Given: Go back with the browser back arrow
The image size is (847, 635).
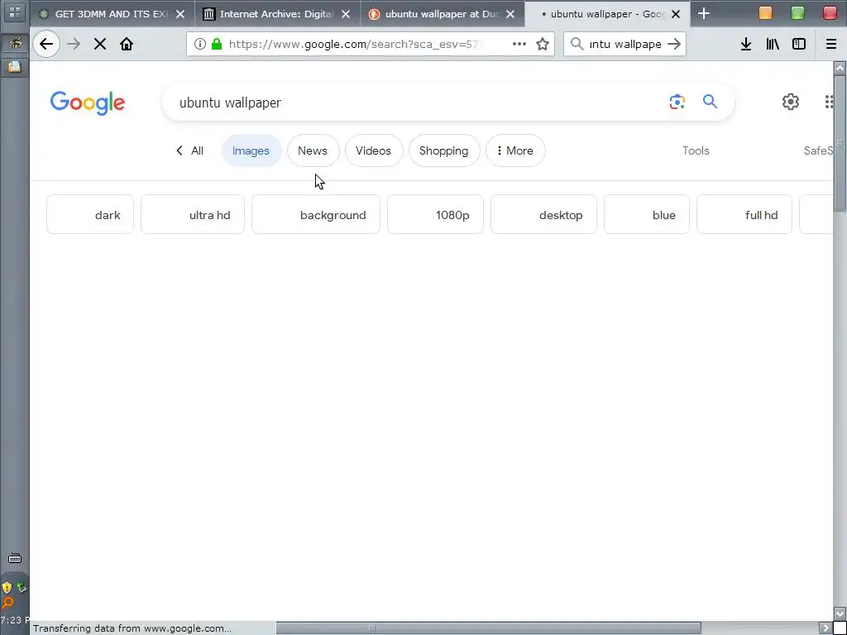Looking at the screenshot, I should (x=46, y=44).
